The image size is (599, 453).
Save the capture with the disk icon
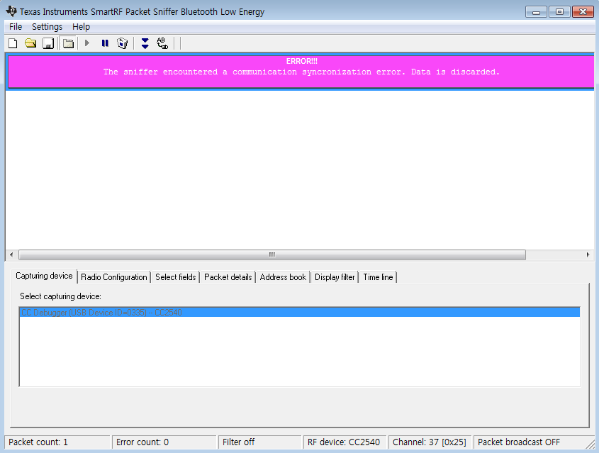[48, 43]
